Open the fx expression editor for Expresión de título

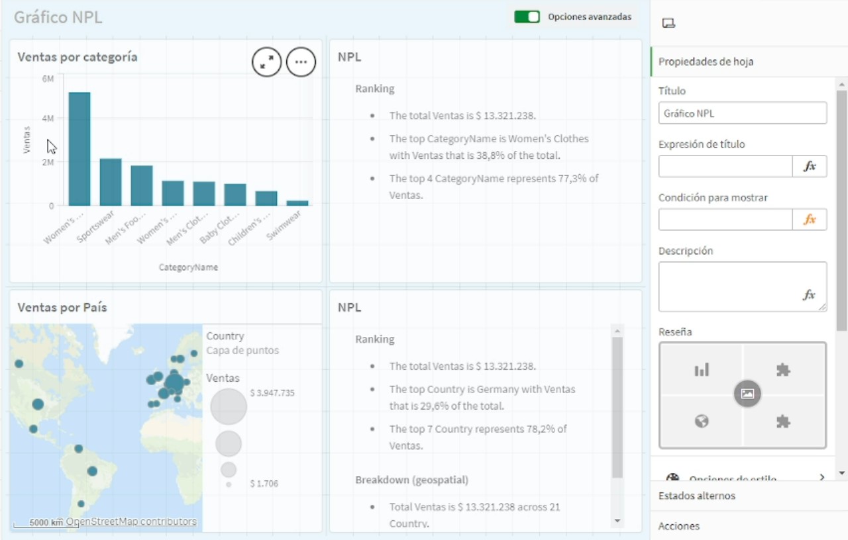[810, 166]
